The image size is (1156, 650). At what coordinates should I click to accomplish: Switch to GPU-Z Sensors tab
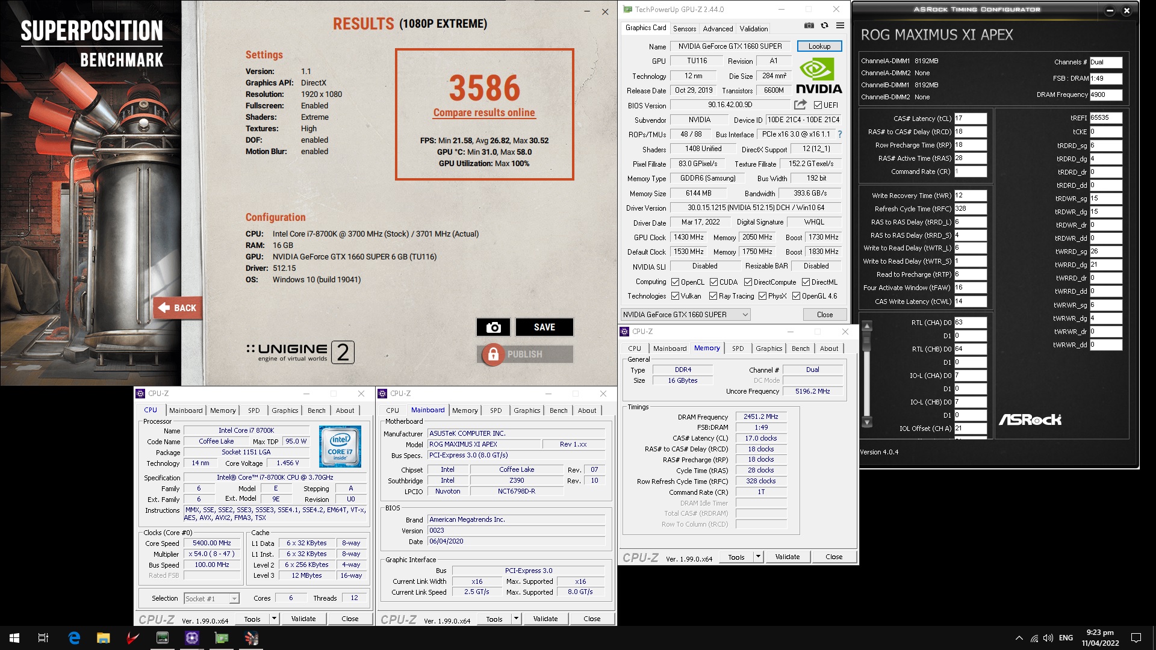coord(685,28)
